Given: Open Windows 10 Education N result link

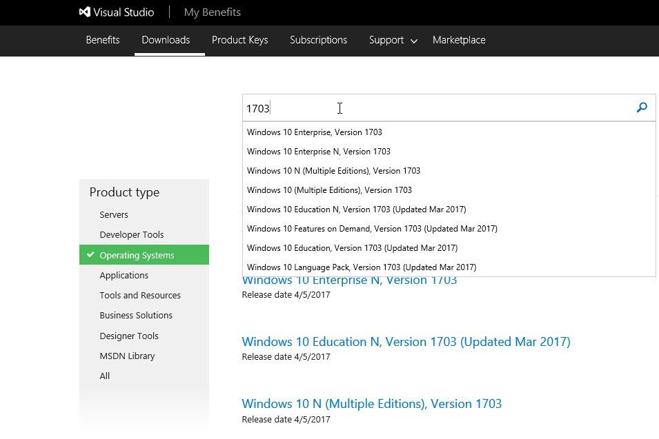Looking at the screenshot, I should coord(406,342).
